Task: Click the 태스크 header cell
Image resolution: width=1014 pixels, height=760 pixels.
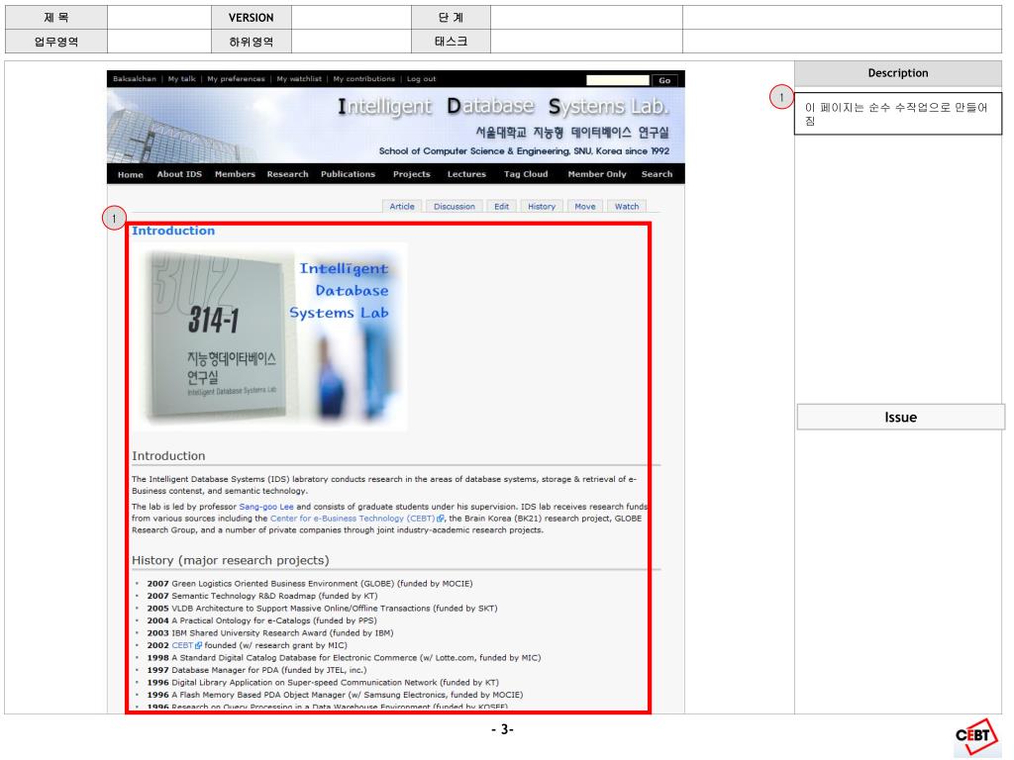Action: (x=451, y=42)
